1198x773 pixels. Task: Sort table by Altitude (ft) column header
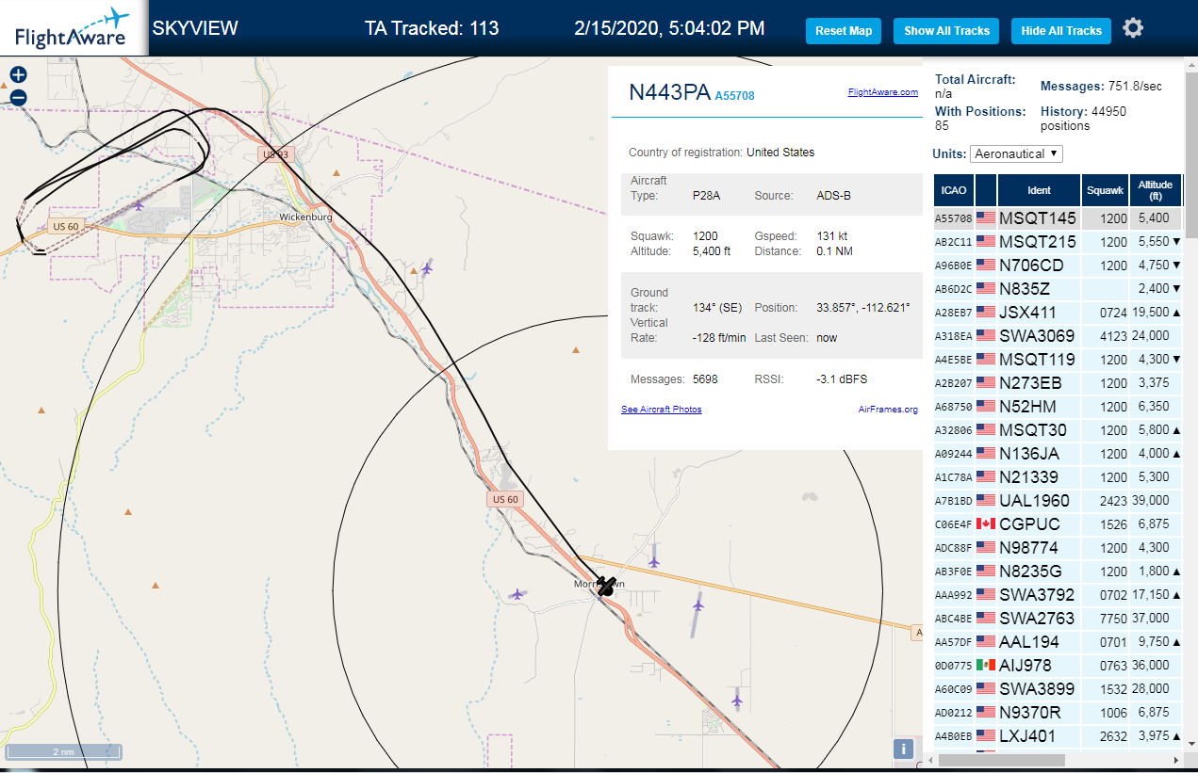click(1155, 190)
